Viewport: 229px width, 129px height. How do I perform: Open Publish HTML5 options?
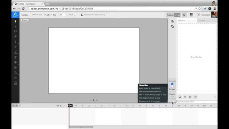[173, 15]
